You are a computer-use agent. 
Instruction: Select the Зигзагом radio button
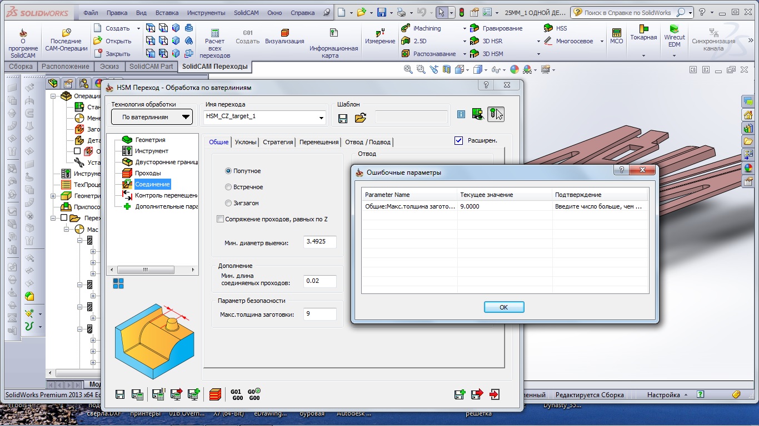(228, 204)
